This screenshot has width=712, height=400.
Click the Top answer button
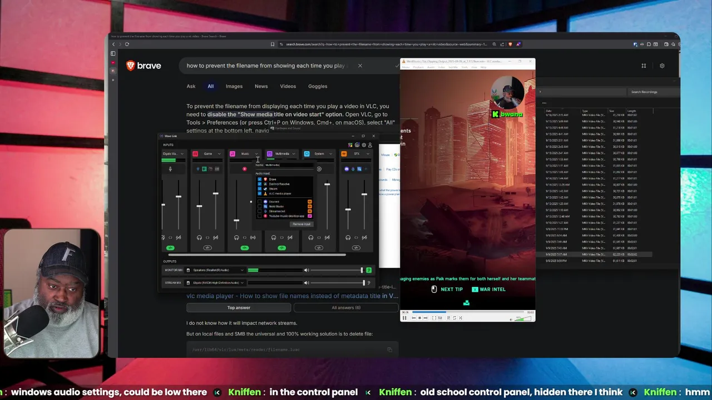tap(239, 308)
